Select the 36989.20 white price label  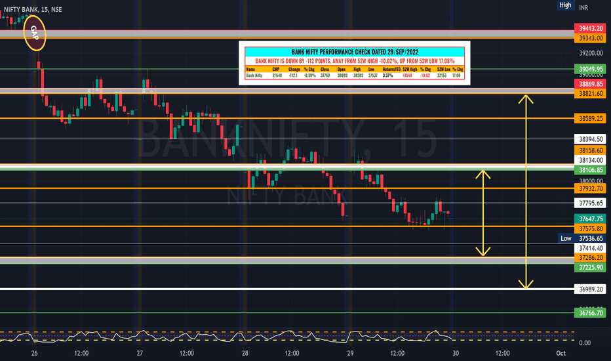pyautogui.click(x=590, y=289)
